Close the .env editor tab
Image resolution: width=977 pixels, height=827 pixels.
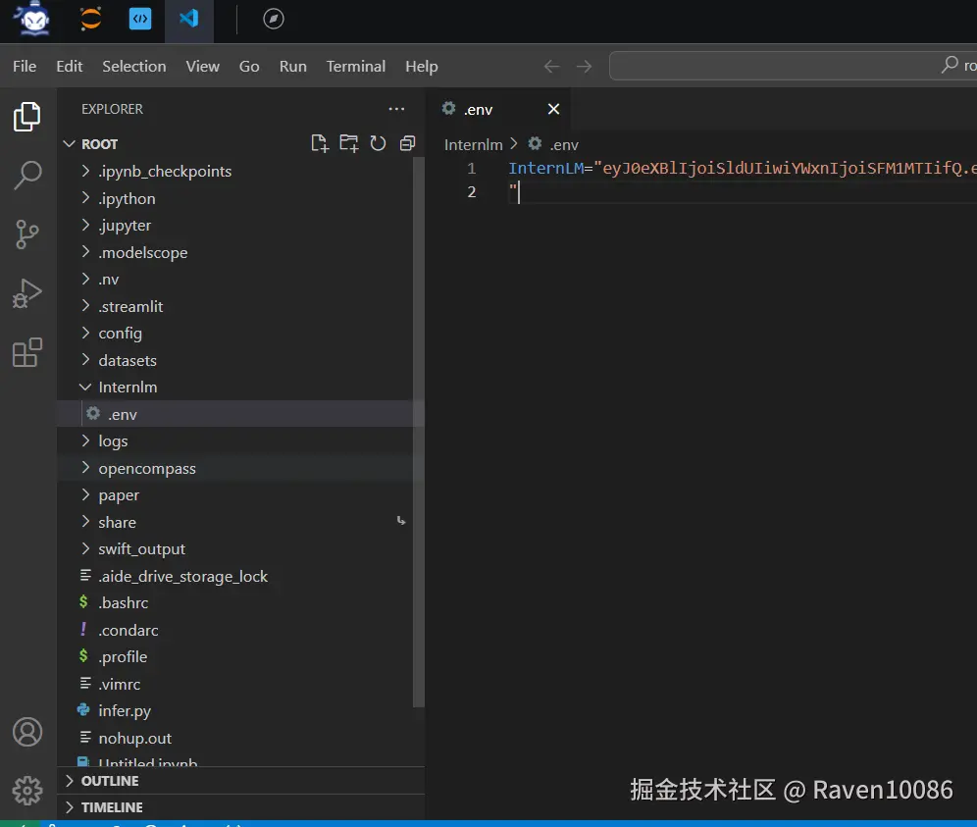[x=553, y=109]
